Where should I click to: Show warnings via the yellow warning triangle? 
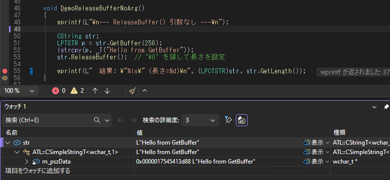[74, 91]
